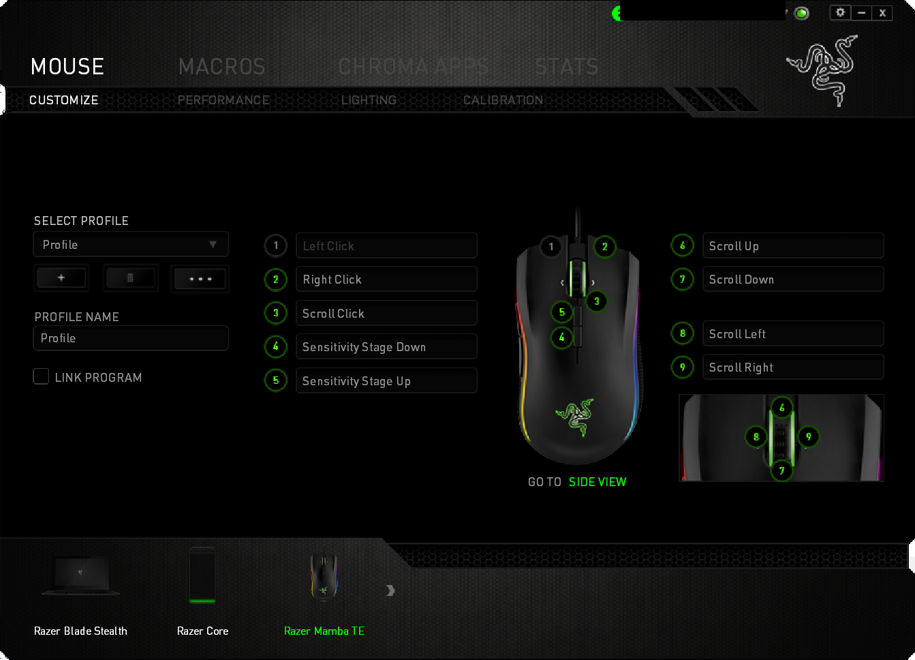Viewport: 915px width, 660px height.
Task: Click the Mouse main tab
Action: pyautogui.click(x=67, y=66)
